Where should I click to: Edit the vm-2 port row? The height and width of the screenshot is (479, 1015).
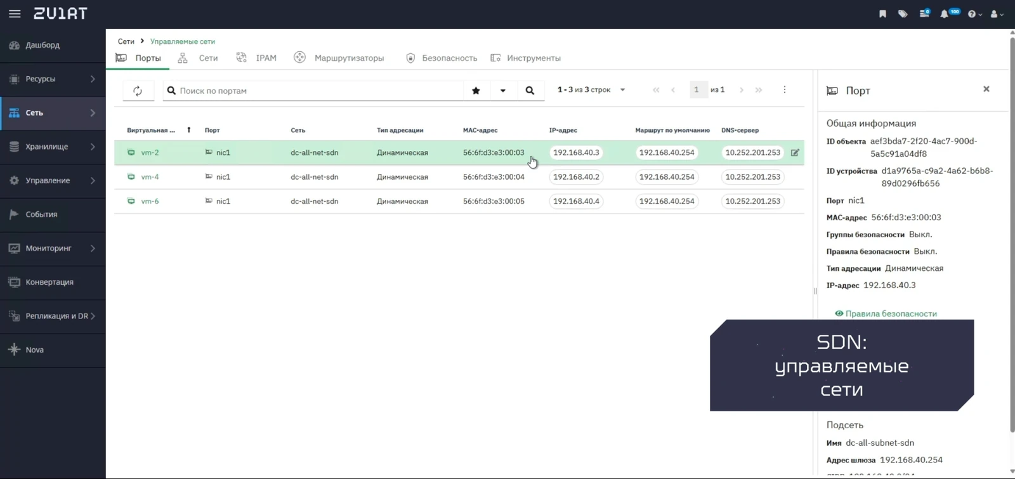[x=795, y=153]
